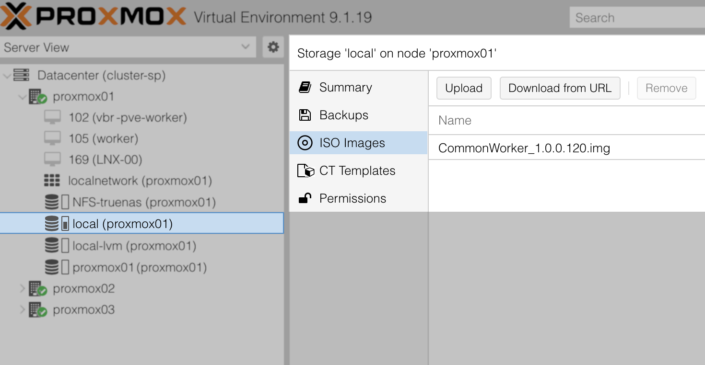Select CommonWorker_1.0.0.120.img row
This screenshot has width=705, height=365.
(567, 148)
